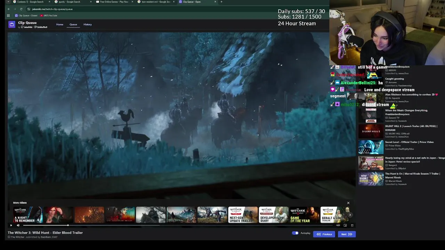This screenshot has height=250, width=445.
Task: Reload the current browser page
Action: coord(21,9)
